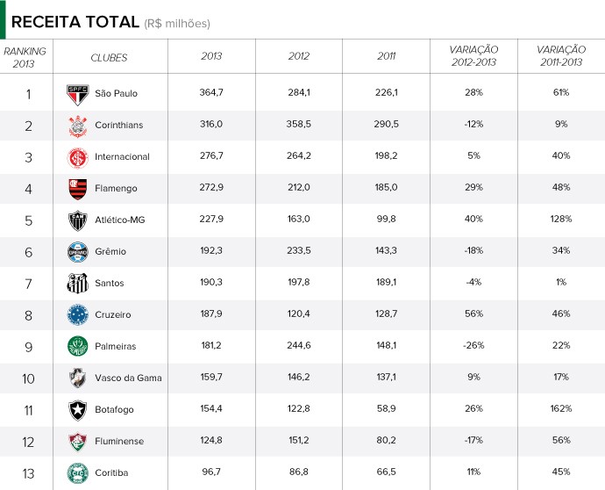Click the VARIAÇÃO 2011-2013 column header
This screenshot has height=490, width=605.
[561, 57]
